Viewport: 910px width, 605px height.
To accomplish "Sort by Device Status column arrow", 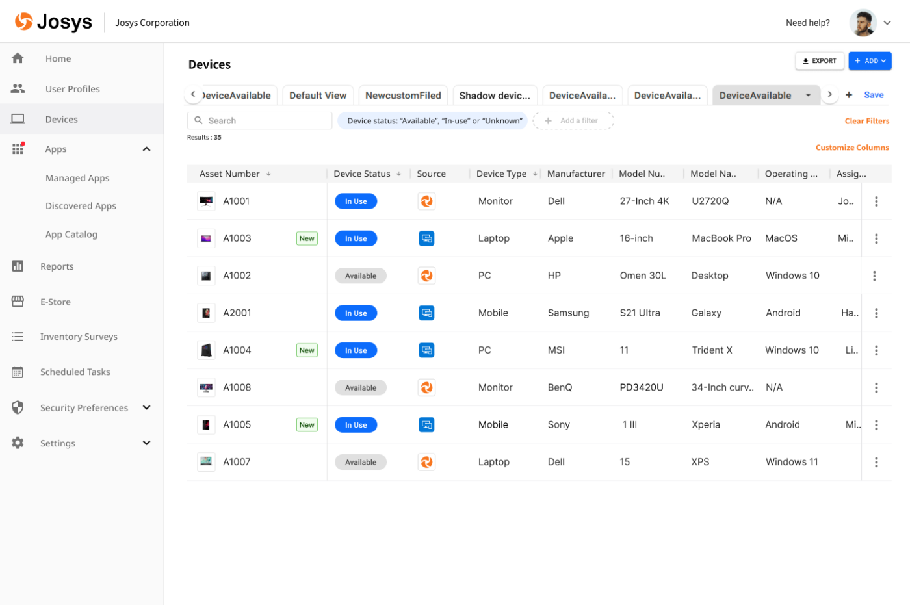I will click(399, 174).
